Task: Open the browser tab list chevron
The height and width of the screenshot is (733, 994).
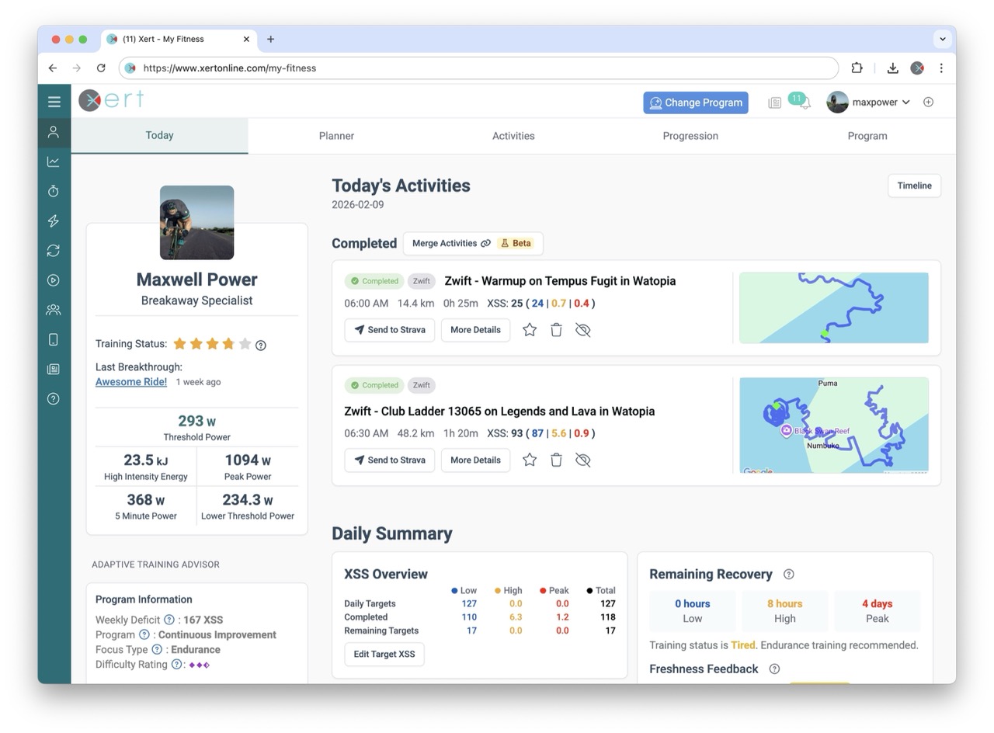Action: click(x=942, y=39)
